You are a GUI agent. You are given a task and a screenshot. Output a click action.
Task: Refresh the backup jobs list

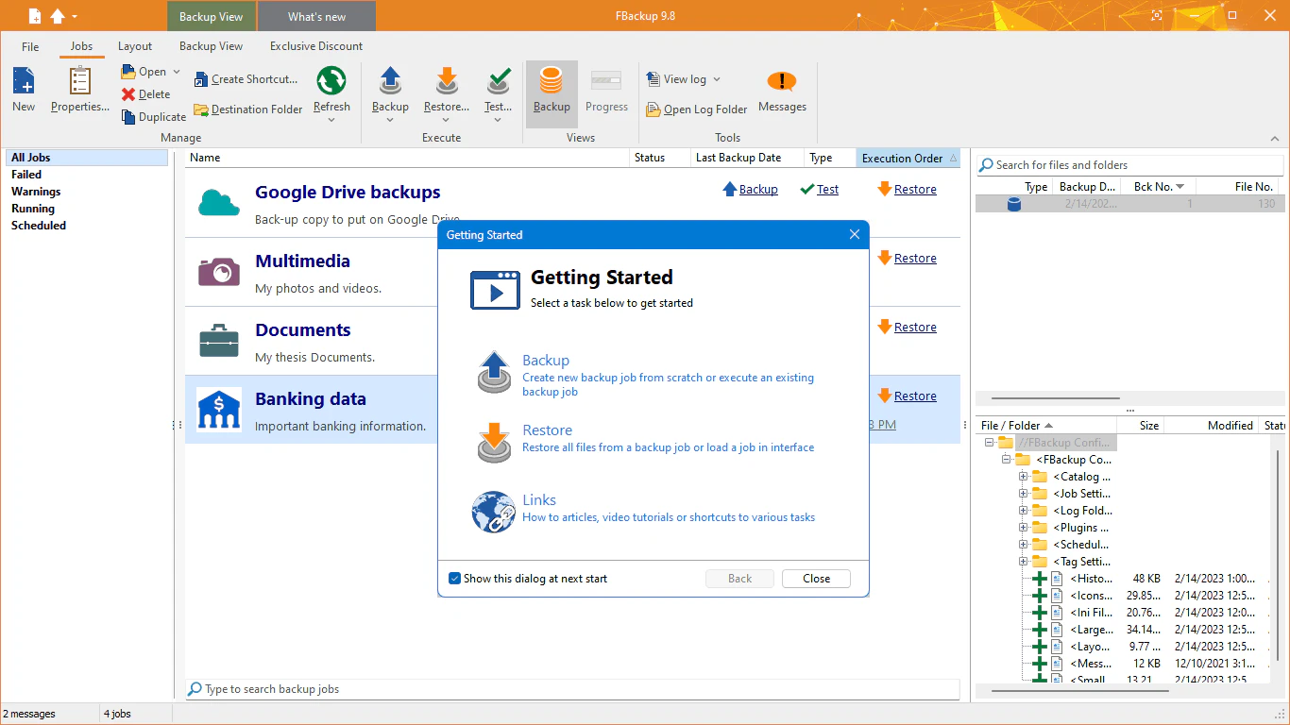click(331, 90)
